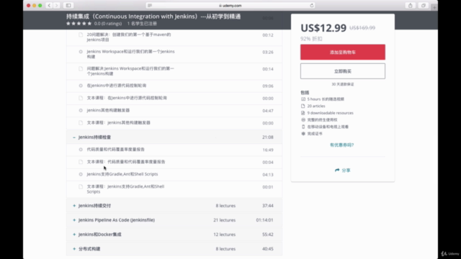Select the 5 hours video feature icon
Viewport: 461px width, 259px height.
(x=303, y=99)
